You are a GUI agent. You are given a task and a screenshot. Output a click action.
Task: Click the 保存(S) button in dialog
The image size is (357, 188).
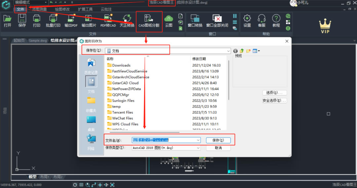coord(218,140)
